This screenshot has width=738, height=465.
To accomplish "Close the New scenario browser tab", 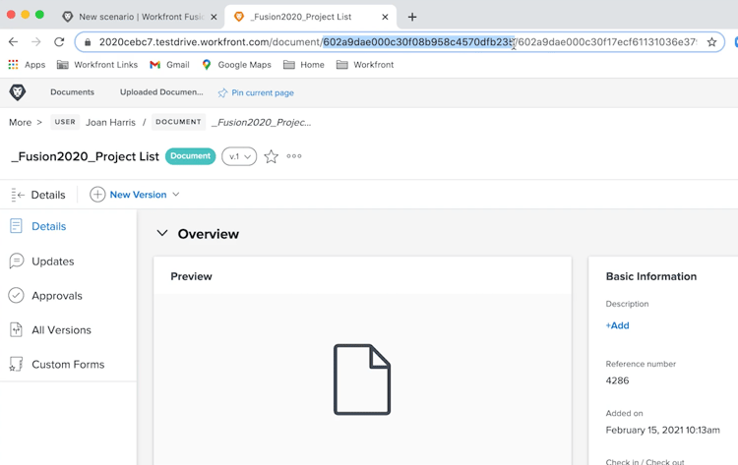I will coord(214,17).
